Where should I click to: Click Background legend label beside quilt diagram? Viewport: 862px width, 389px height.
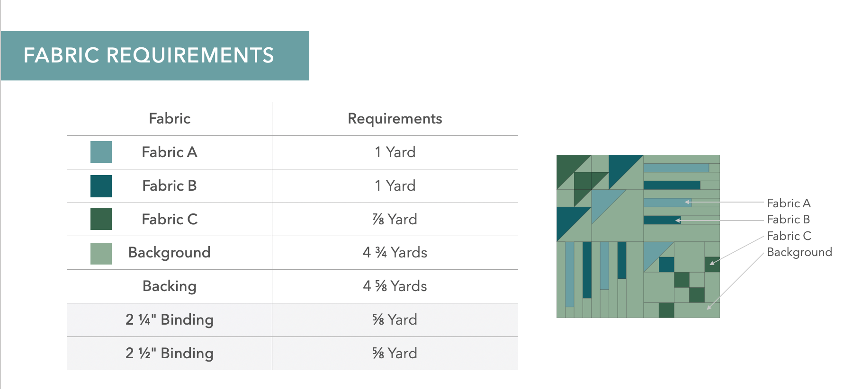pos(799,252)
